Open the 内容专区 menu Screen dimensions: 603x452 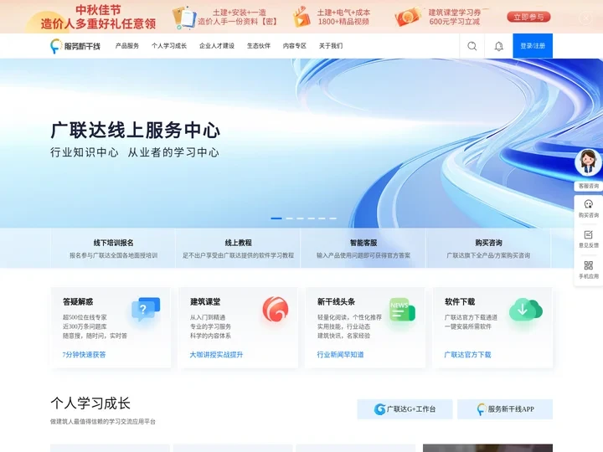click(x=294, y=46)
